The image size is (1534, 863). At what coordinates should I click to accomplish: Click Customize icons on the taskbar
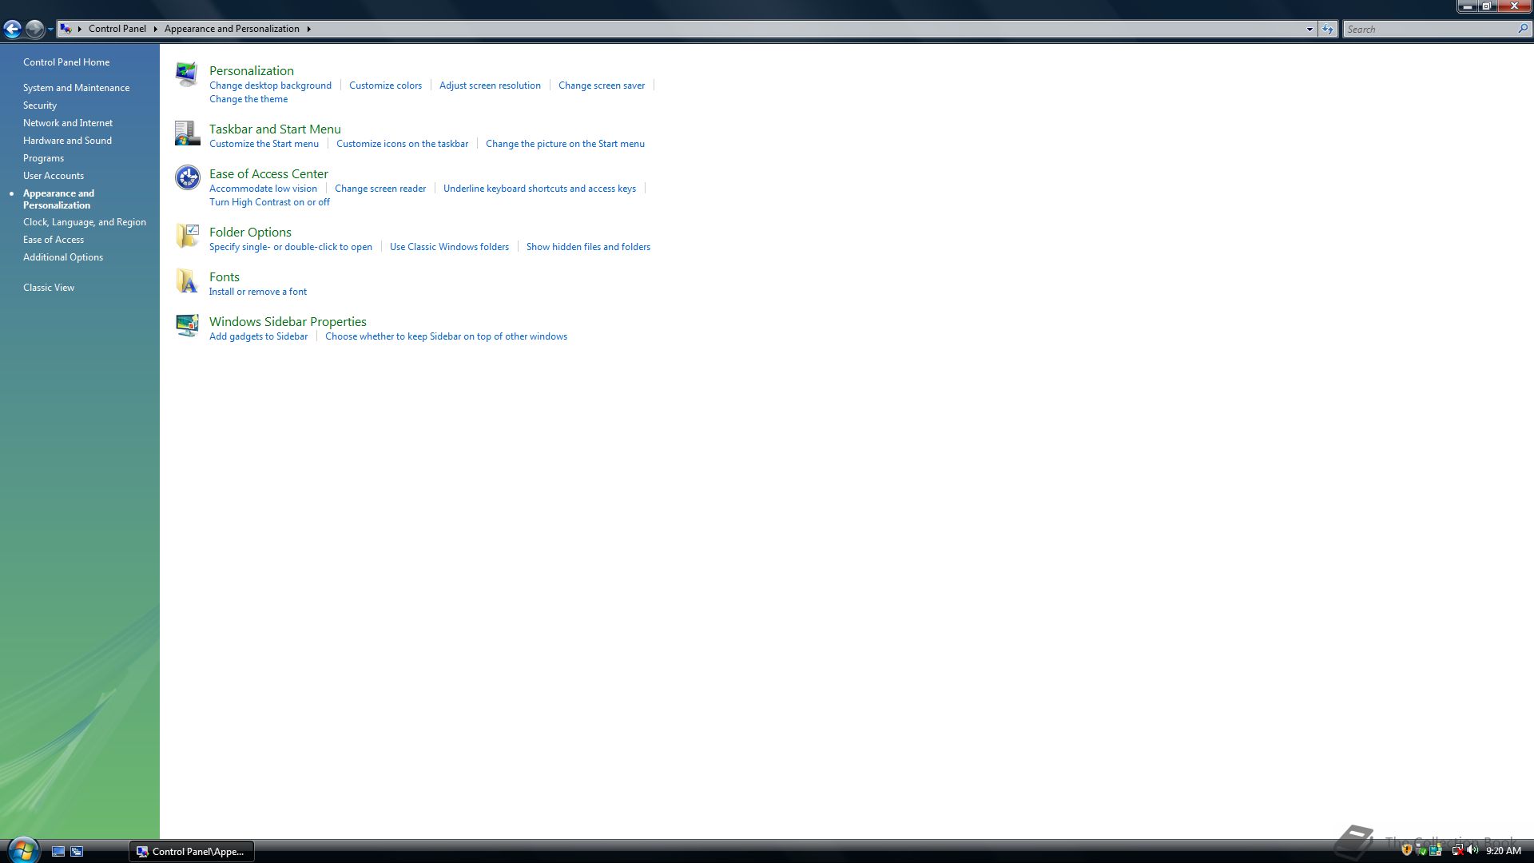coord(402,144)
